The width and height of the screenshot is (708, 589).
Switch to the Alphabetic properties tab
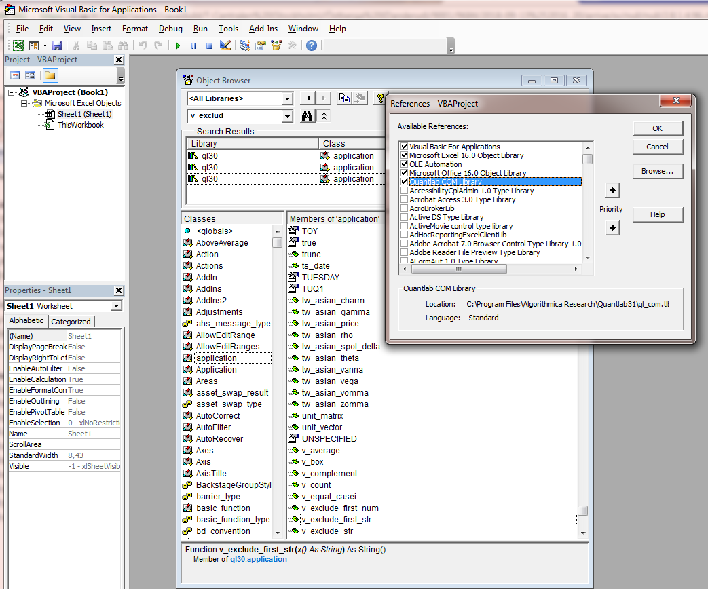(26, 320)
